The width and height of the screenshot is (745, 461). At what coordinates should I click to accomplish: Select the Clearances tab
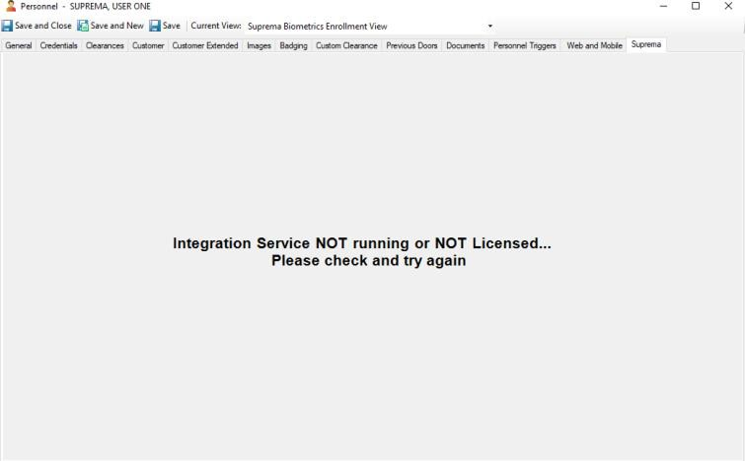(105, 45)
